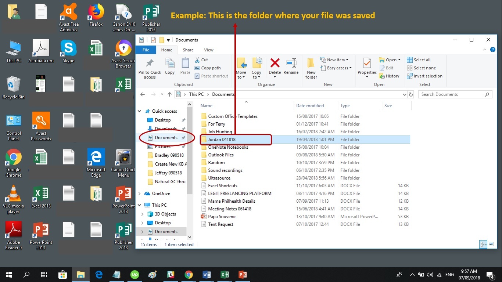Click This PC in the address bar breadcrumb
Viewport: 502px width, 282px height.
[x=196, y=94]
